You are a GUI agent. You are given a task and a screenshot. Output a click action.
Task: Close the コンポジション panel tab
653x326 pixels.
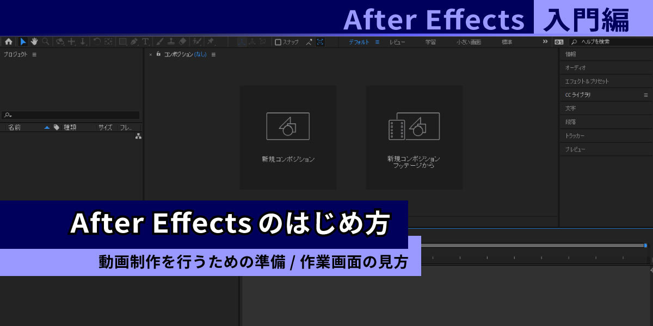click(151, 54)
